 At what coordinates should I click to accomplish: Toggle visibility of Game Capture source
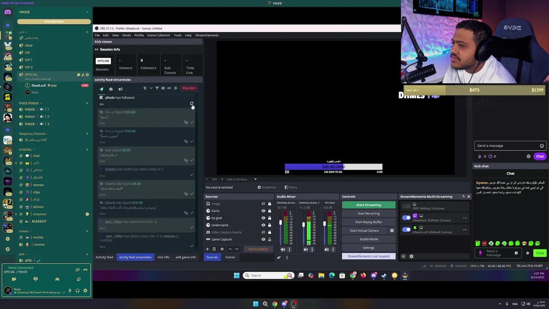[x=263, y=239]
